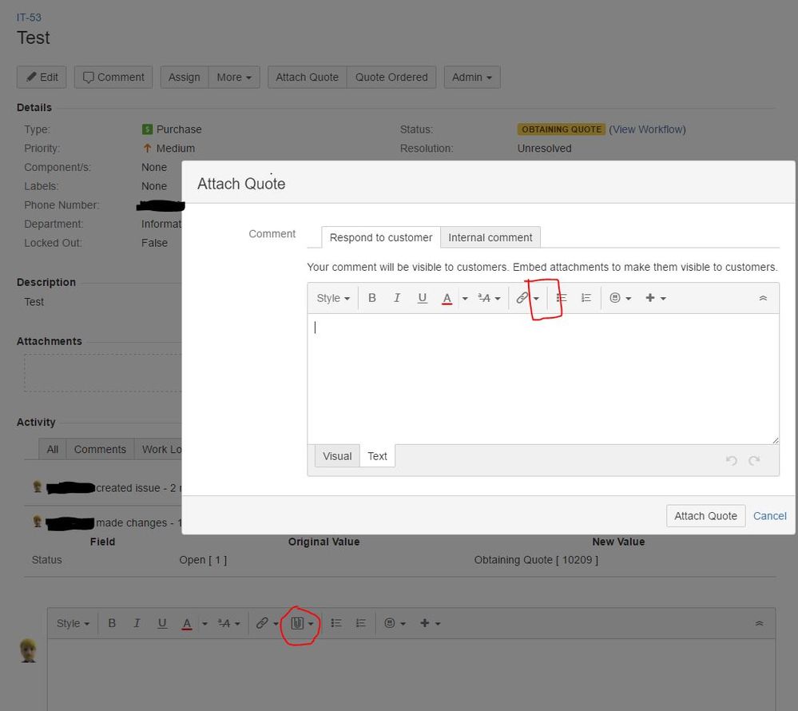The width and height of the screenshot is (798, 711).
Task: Open link dropdown arrow in dialog toolbar
Action: point(536,299)
